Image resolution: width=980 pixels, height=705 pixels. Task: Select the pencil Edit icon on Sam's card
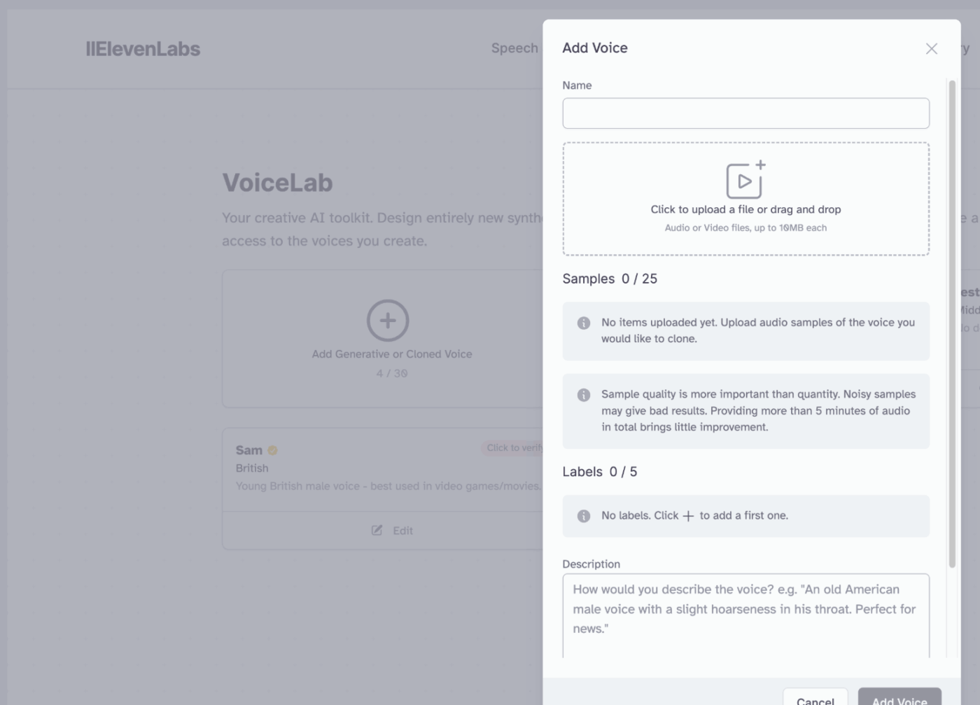pyautogui.click(x=378, y=531)
